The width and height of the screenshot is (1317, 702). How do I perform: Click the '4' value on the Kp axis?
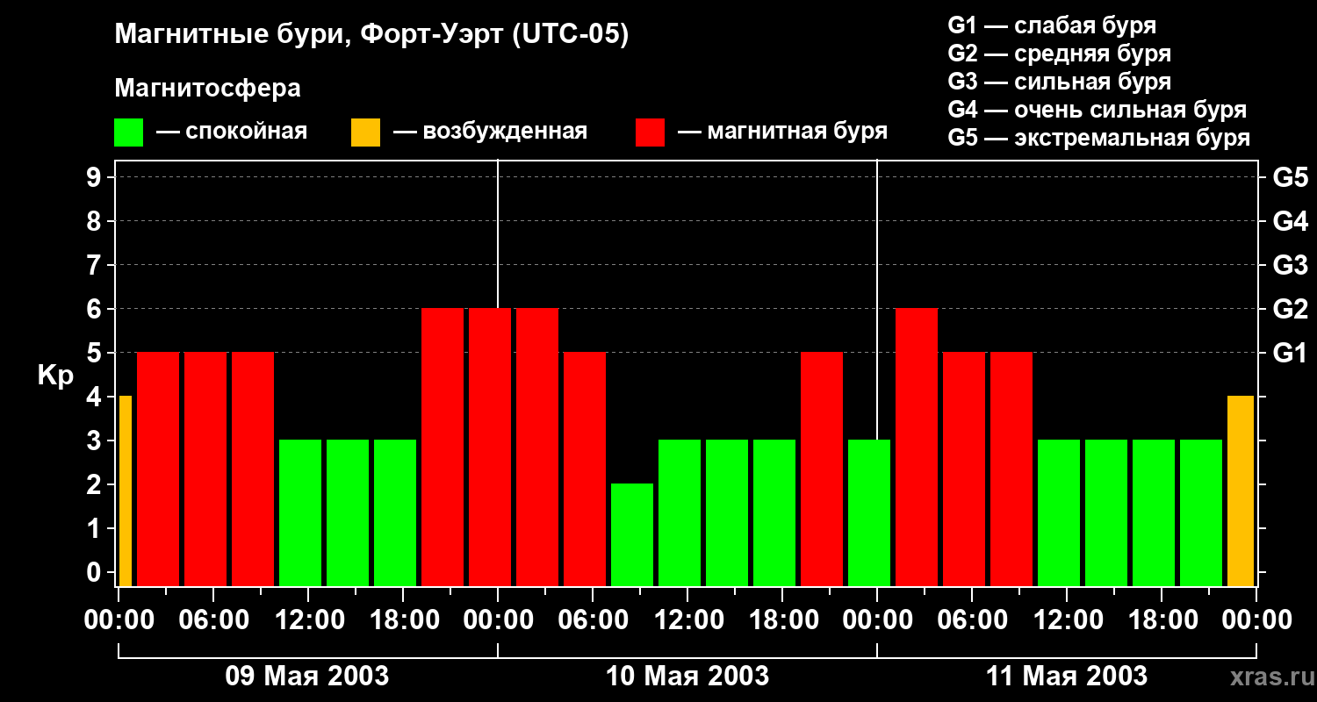pyautogui.click(x=94, y=397)
